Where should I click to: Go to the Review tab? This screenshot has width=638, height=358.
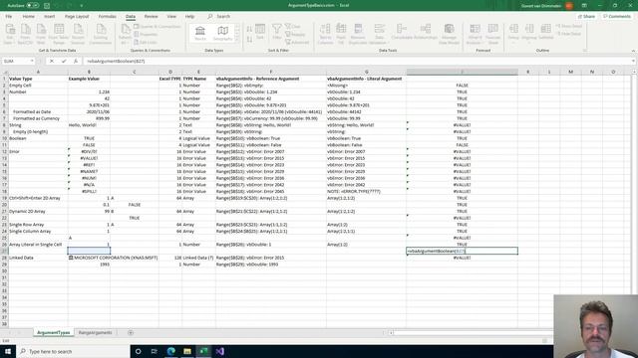[x=151, y=16]
